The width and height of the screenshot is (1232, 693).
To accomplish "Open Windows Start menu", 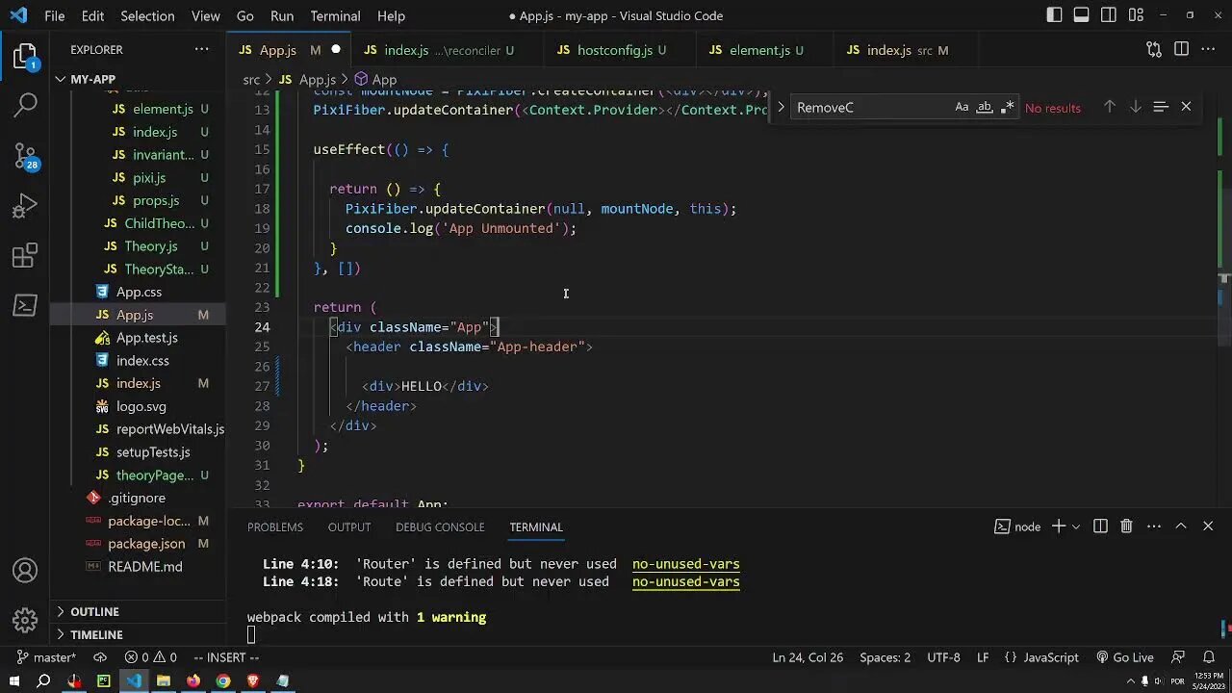I will pos(13,681).
